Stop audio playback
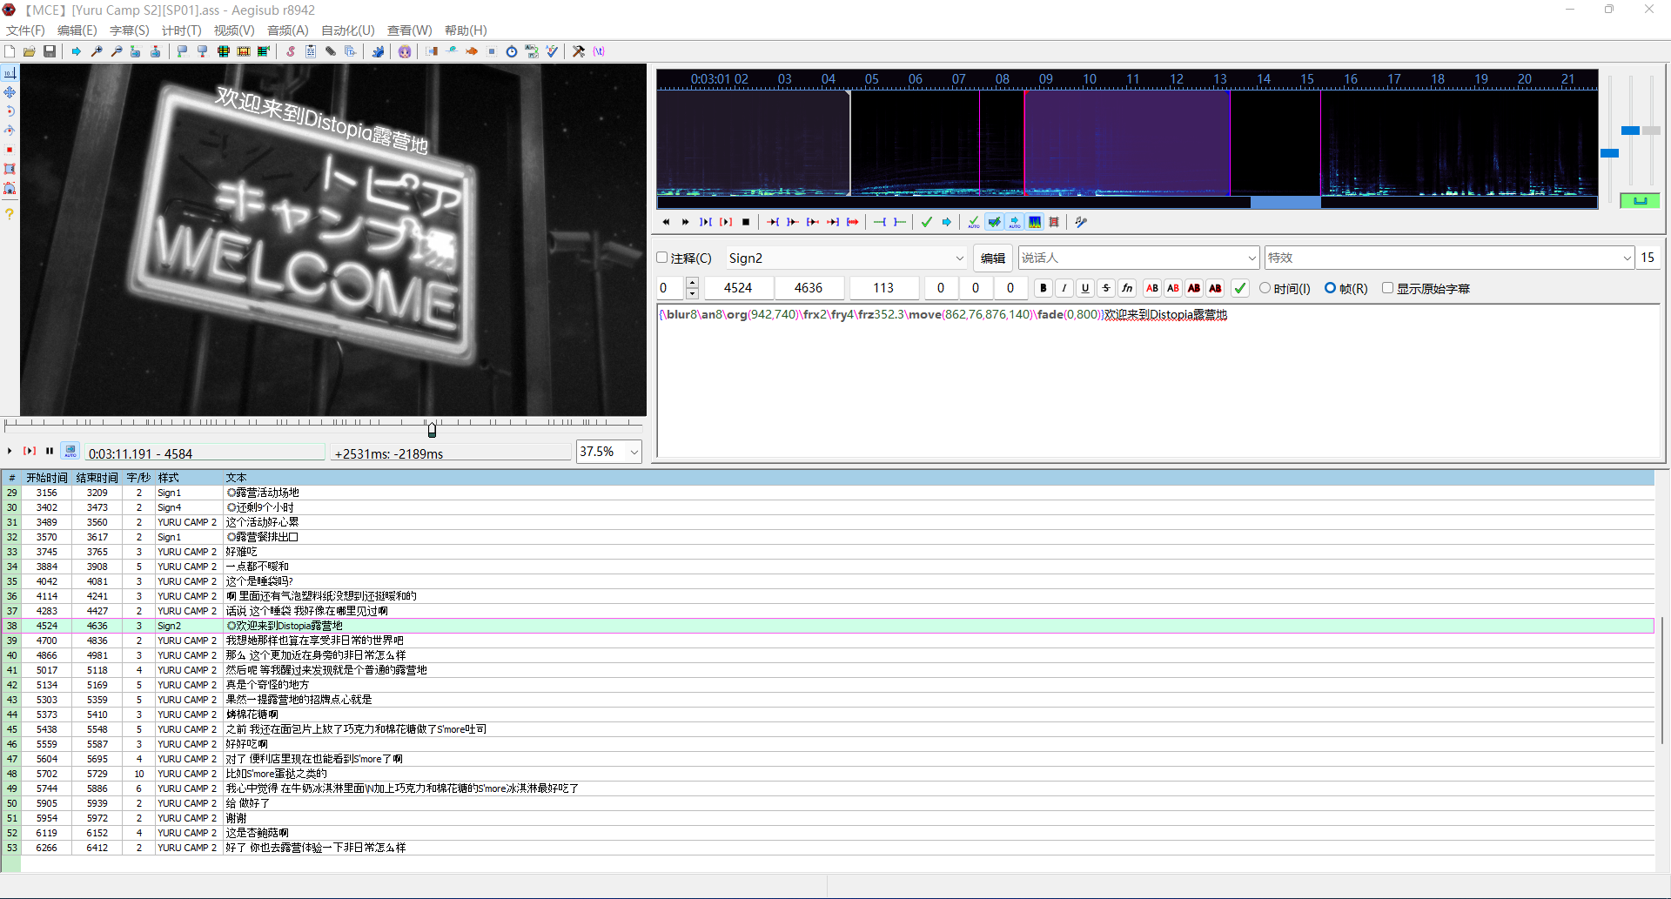This screenshot has height=899, width=1671. click(746, 222)
